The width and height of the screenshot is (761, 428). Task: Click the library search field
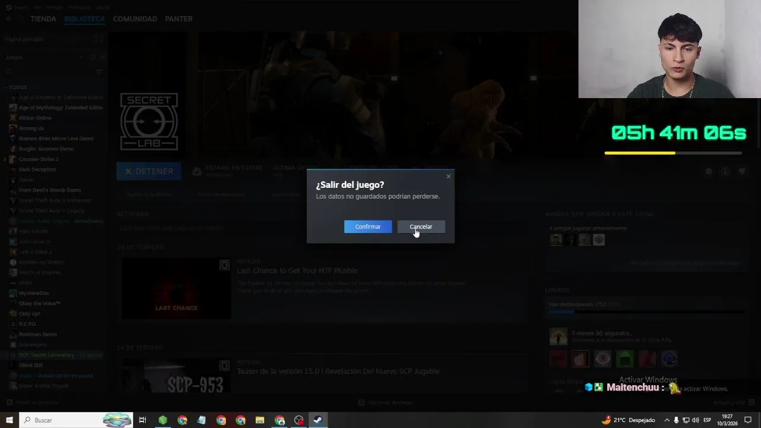click(48, 72)
